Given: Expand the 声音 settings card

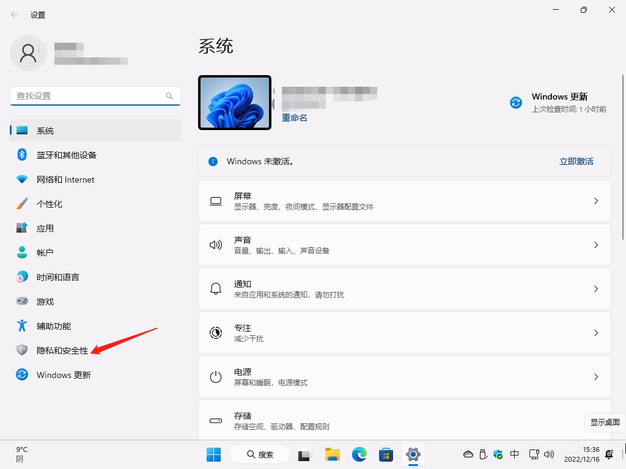Looking at the screenshot, I should pos(596,244).
